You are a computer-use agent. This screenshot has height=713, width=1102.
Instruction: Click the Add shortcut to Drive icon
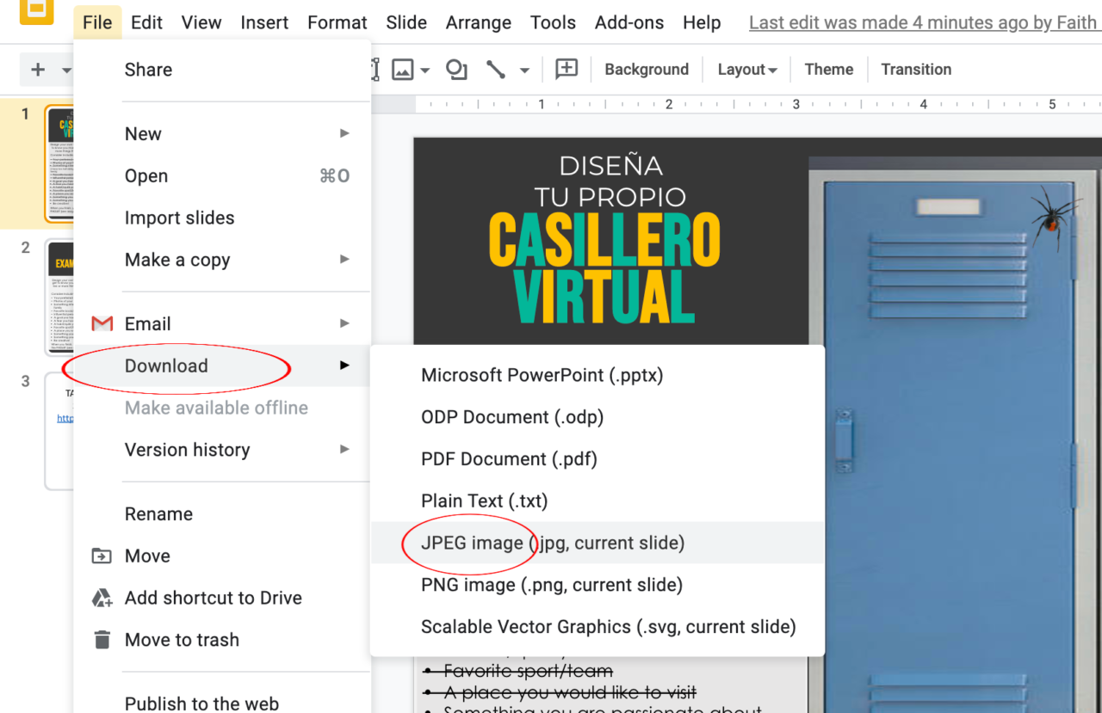pyautogui.click(x=102, y=598)
